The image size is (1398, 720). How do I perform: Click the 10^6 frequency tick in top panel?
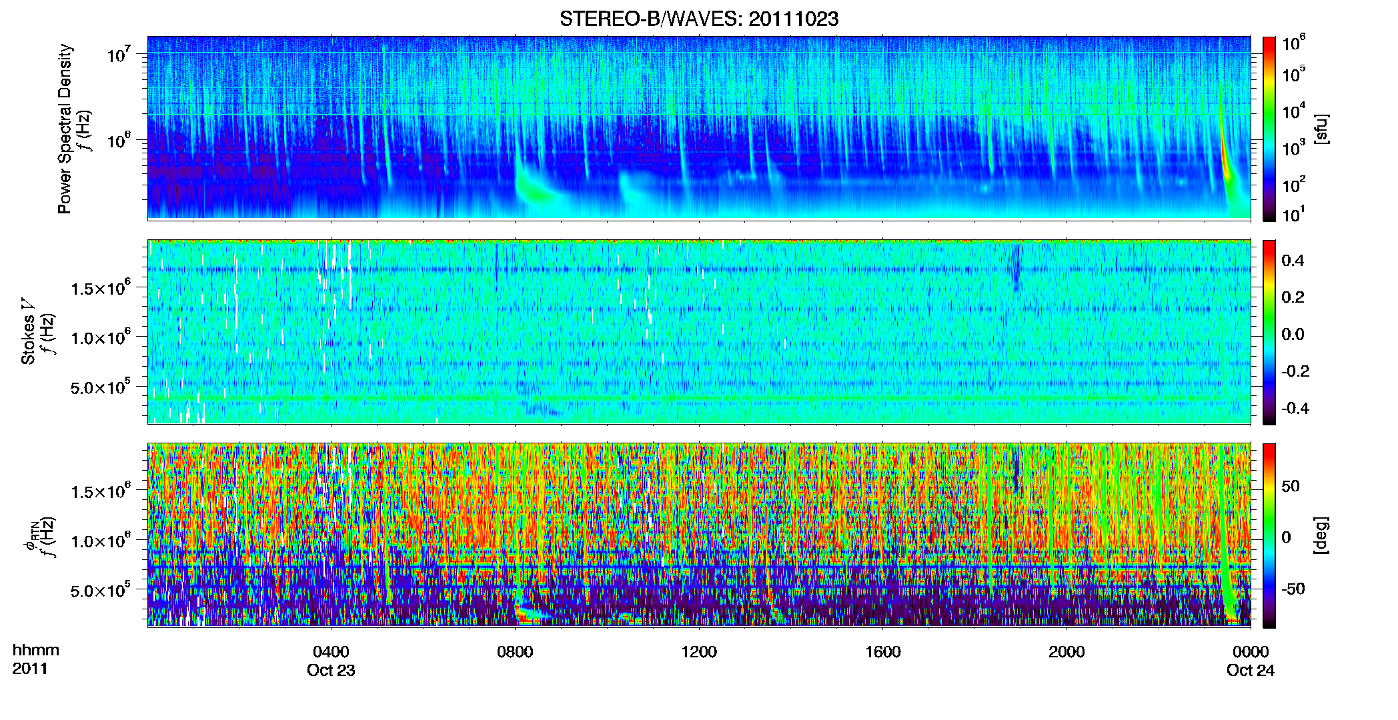118,140
